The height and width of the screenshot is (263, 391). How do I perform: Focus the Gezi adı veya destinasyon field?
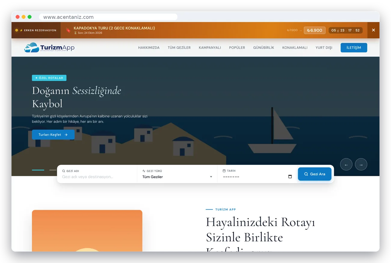97,177
